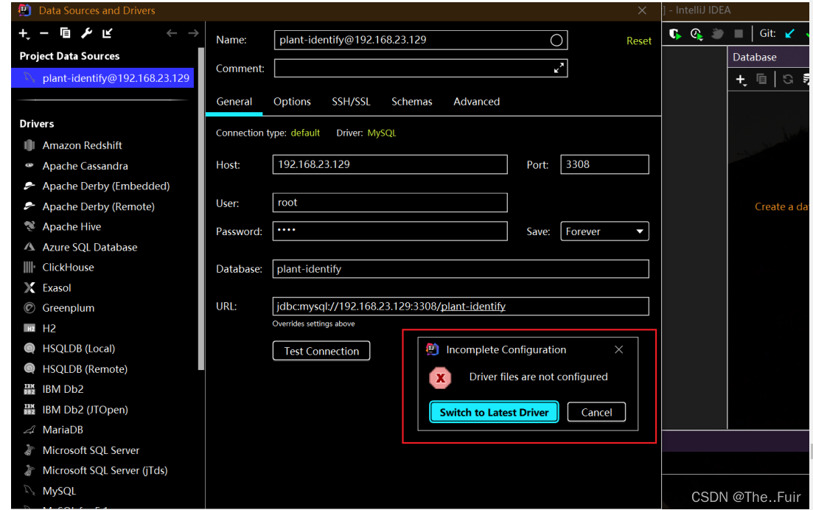
Task: Remove selected data source with minus icon
Action: [x=44, y=33]
